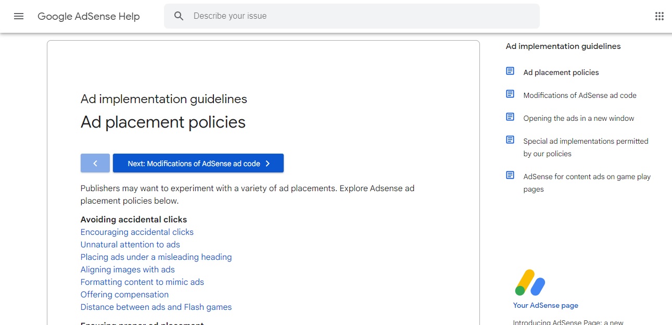The width and height of the screenshot is (672, 325).
Task: Open the Offering compensation link
Action: coord(124,294)
